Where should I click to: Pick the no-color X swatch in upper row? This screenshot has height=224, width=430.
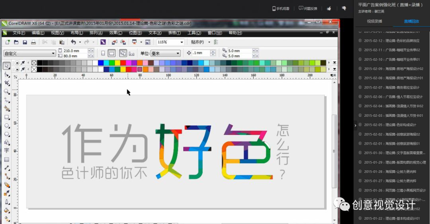pyautogui.click(x=34, y=63)
